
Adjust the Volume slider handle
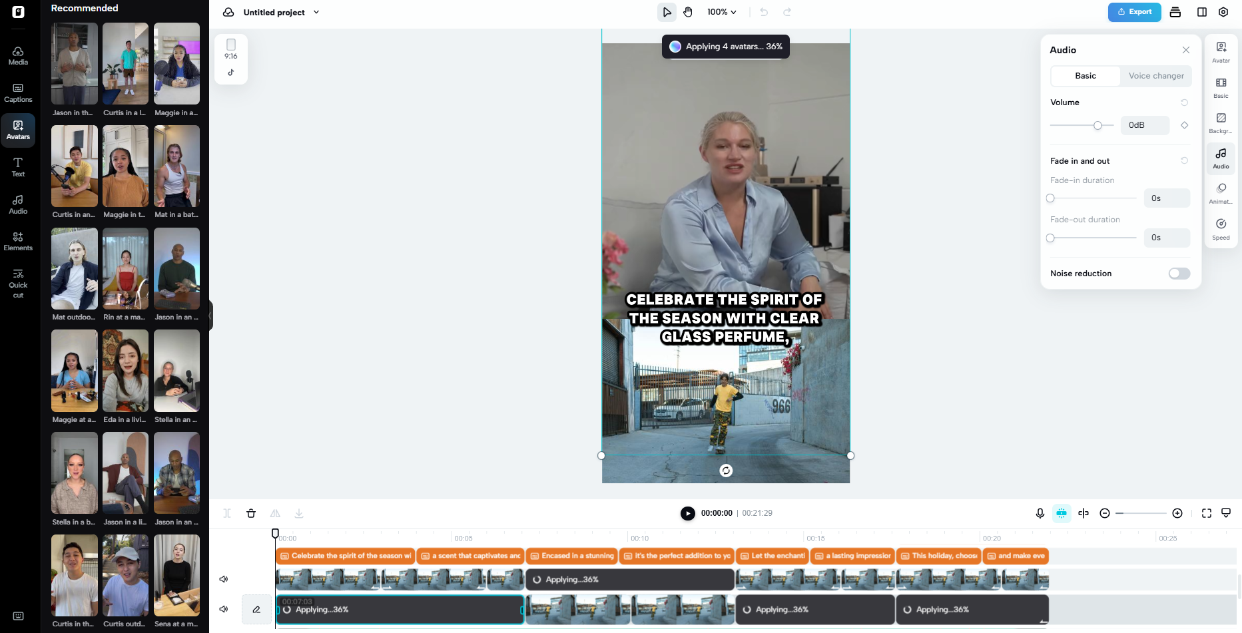(1097, 125)
